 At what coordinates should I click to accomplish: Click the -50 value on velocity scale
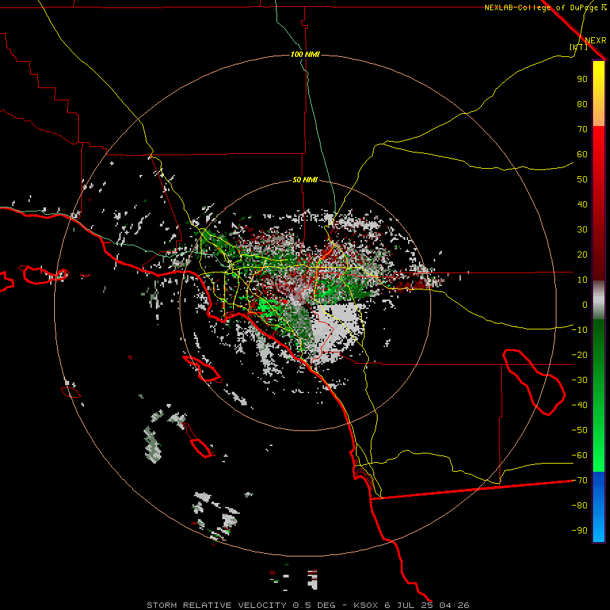coord(579,430)
